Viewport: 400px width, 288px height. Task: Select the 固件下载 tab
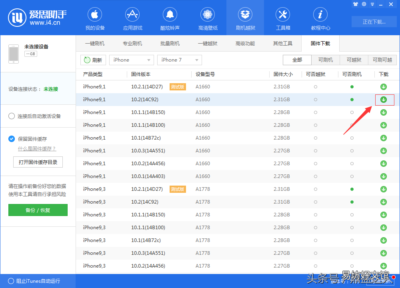coord(320,43)
